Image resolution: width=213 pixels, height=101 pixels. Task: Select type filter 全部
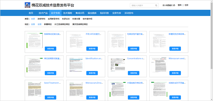coord(33,19)
